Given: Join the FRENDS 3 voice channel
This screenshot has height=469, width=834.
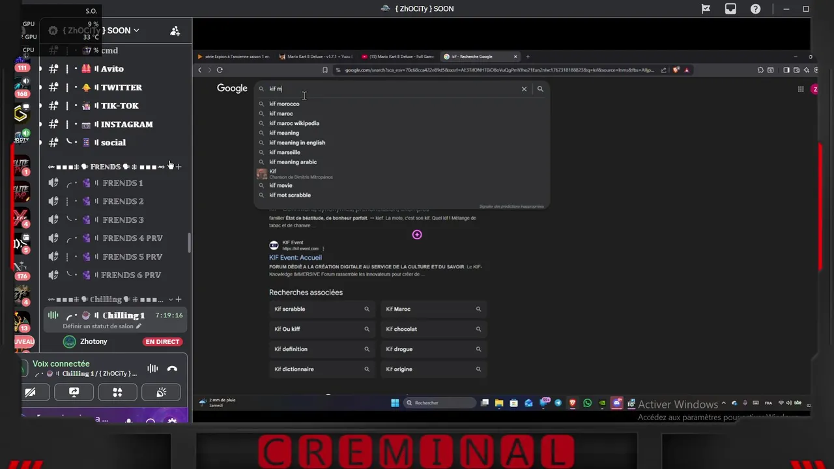Looking at the screenshot, I should pos(114,220).
